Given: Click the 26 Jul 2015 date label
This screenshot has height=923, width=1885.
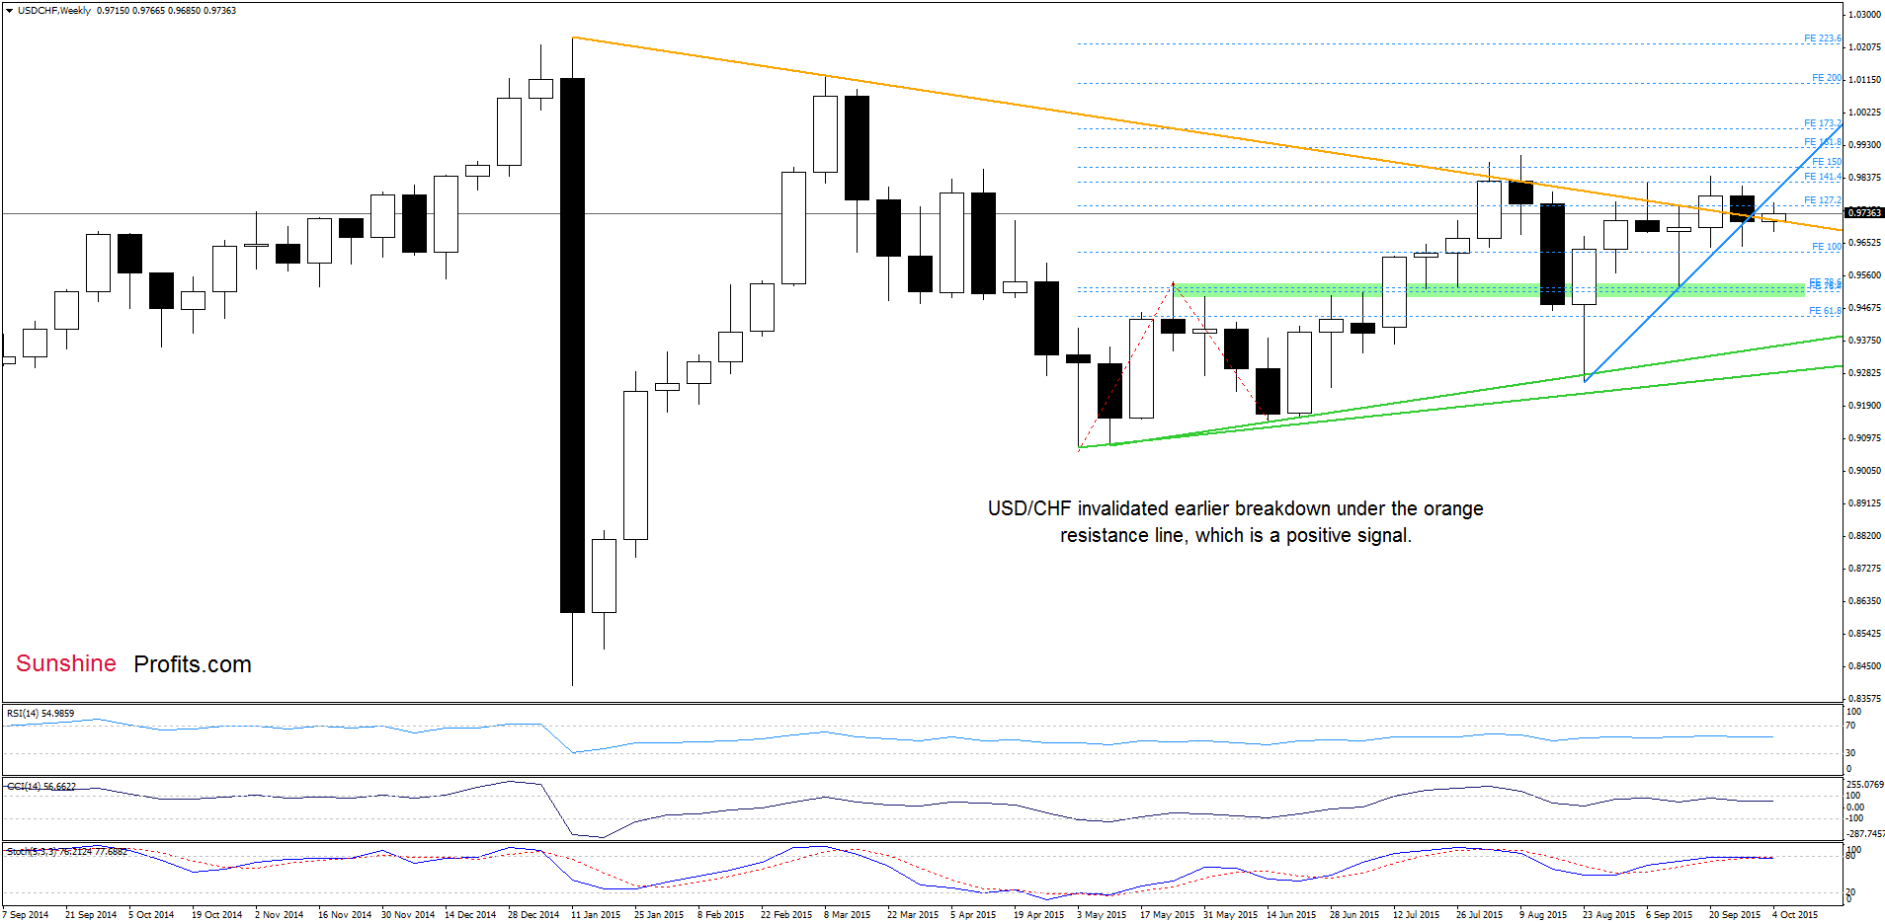Looking at the screenshot, I should (x=1479, y=915).
